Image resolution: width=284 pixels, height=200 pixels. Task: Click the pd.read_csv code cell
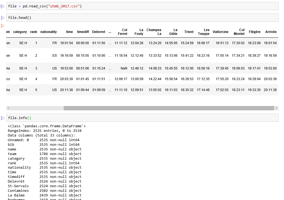point(142,6)
